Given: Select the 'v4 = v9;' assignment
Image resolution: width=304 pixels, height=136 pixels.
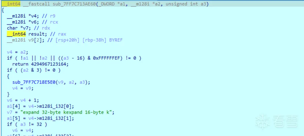Looking at the screenshot, I should click(x=23, y=88).
